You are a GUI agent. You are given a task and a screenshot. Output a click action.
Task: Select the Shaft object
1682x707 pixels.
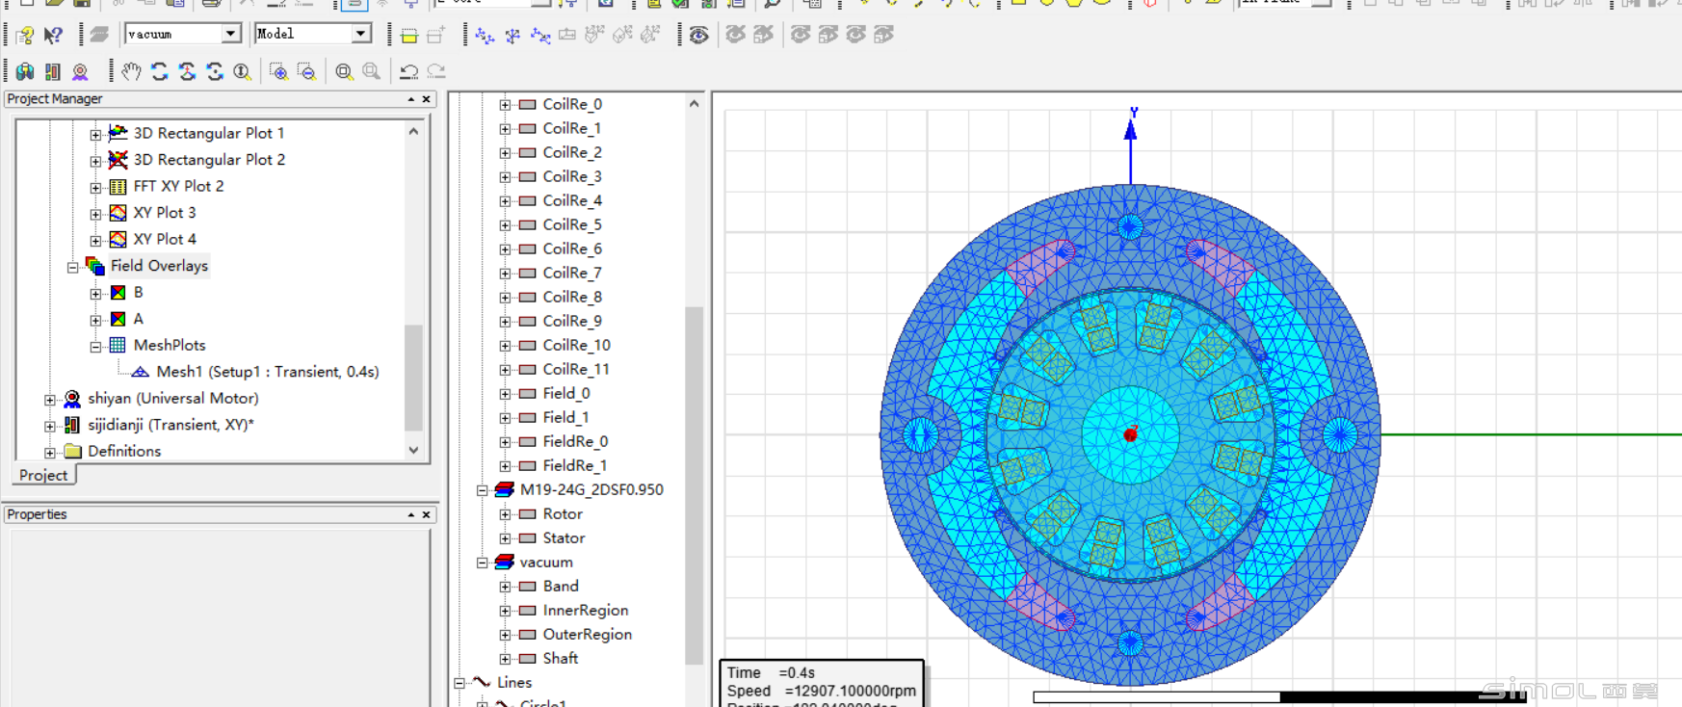560,659
